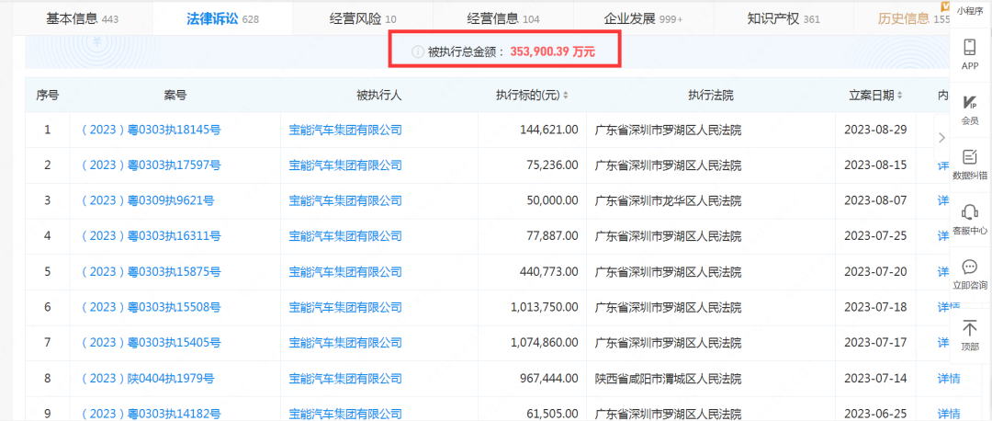Open case （2023）粤0303执18145号 link

(x=151, y=130)
